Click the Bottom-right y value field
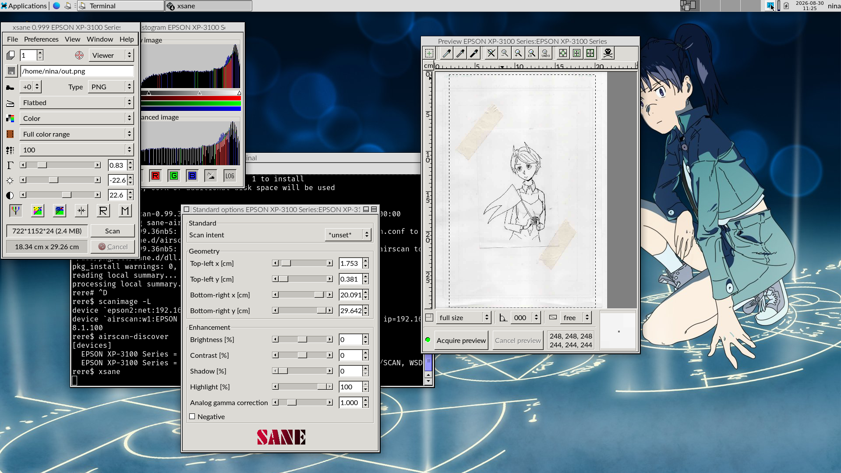This screenshot has height=473, width=841. (350, 311)
